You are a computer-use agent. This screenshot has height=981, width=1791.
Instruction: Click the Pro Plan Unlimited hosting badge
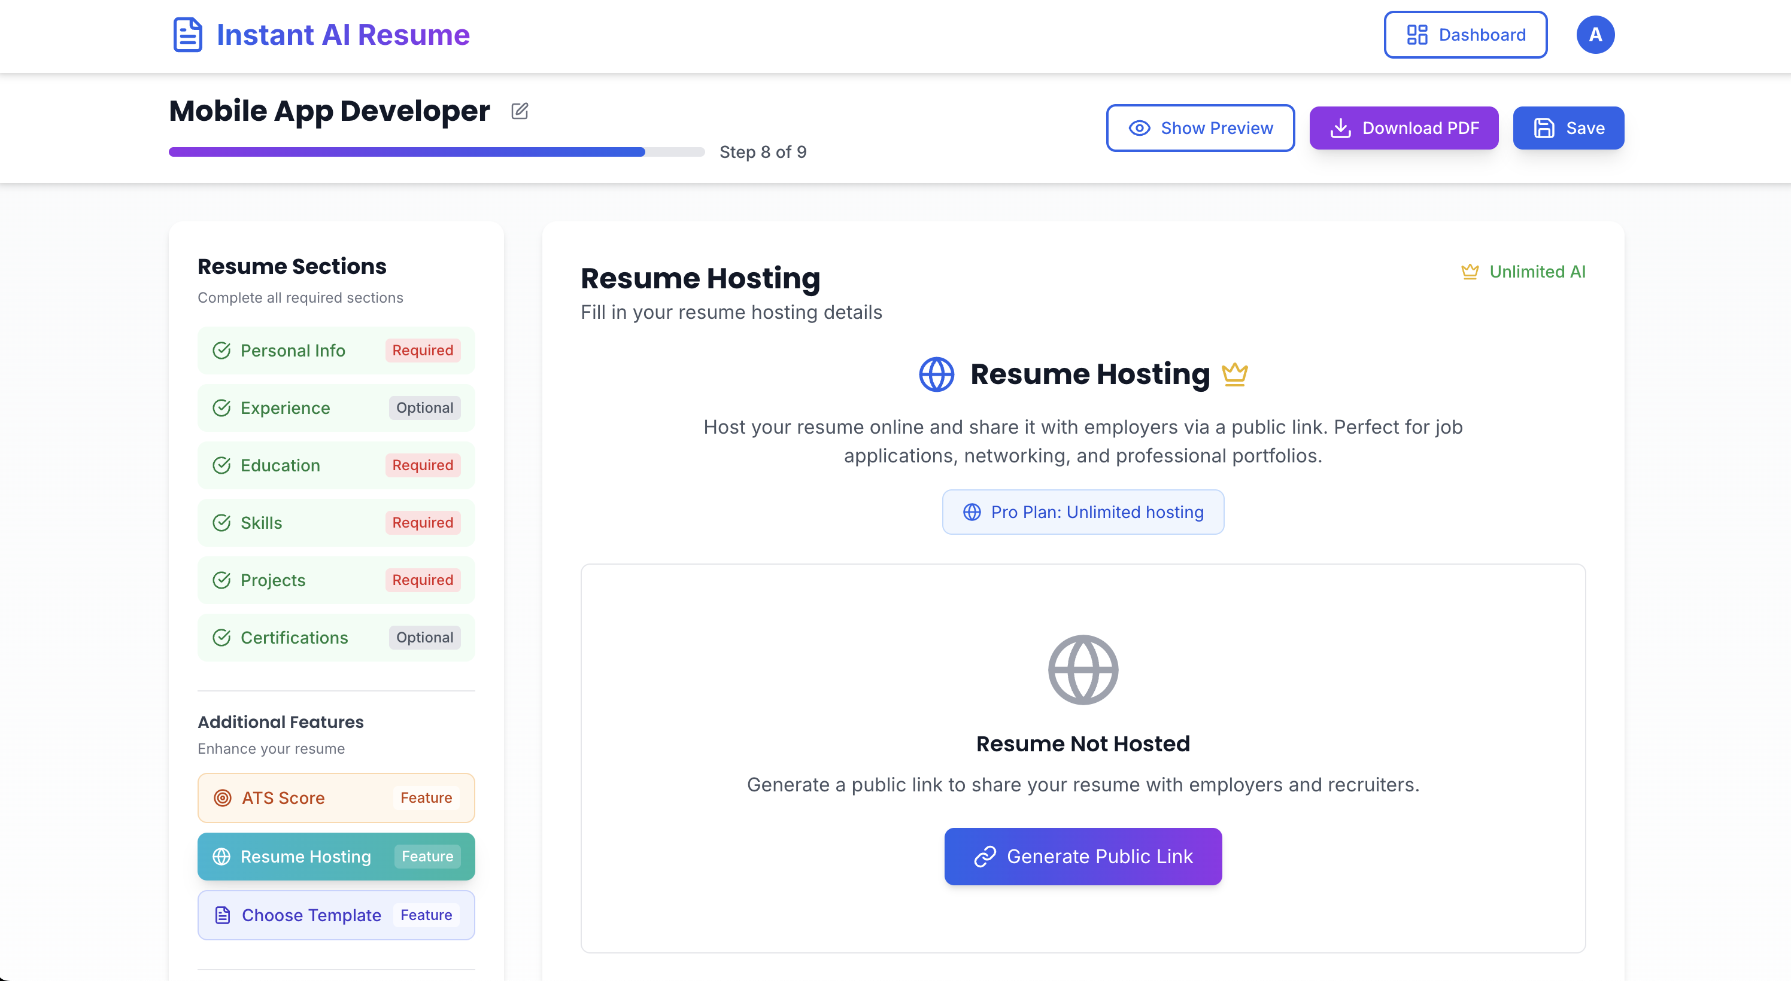[x=1082, y=512]
